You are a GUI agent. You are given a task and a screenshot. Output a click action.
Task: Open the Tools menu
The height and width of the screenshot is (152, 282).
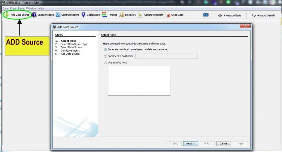pos(21,9)
